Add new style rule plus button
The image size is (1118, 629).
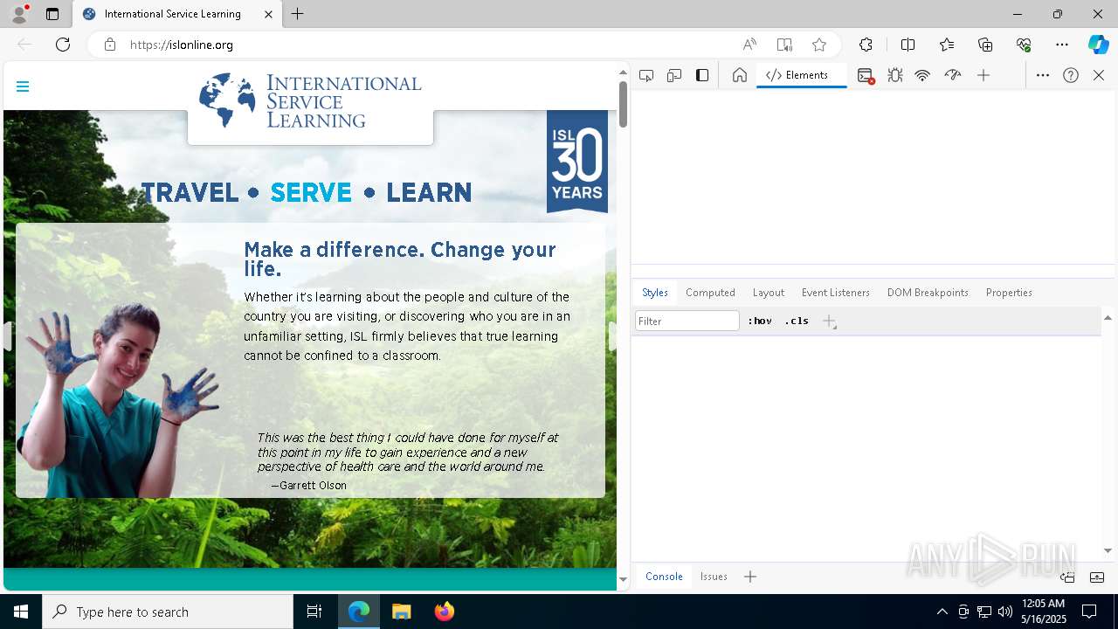tap(830, 321)
